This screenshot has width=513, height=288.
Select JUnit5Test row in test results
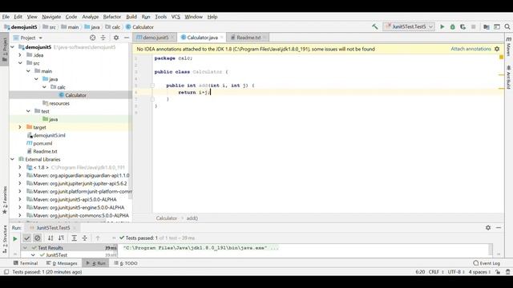(x=56, y=254)
